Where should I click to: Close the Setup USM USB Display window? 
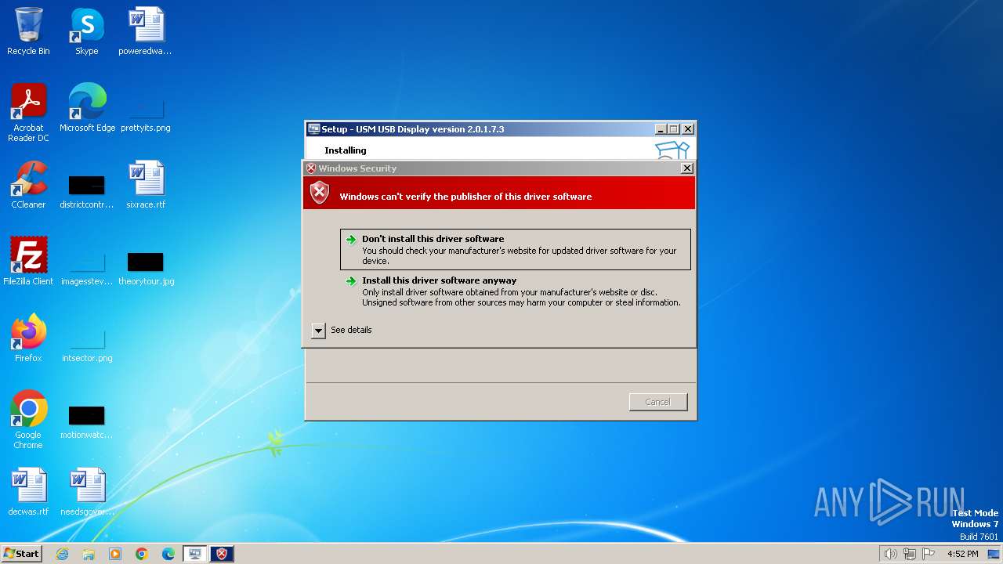point(688,129)
